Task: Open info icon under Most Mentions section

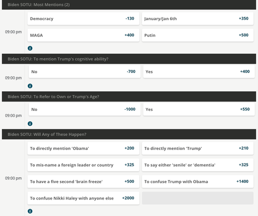Action: pyautogui.click(x=30, y=48)
